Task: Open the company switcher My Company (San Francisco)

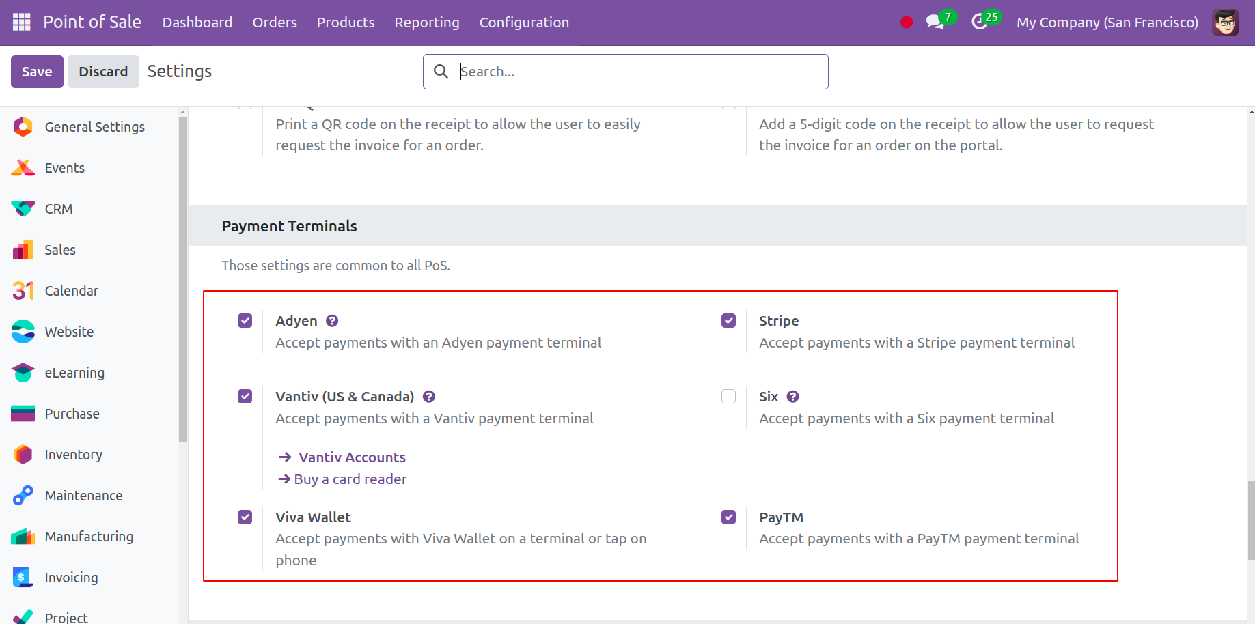Action: (1107, 23)
